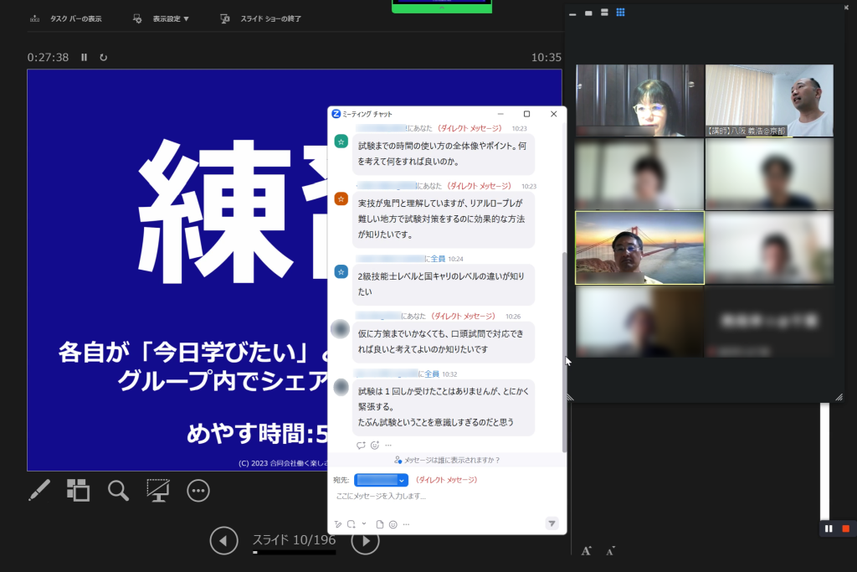The width and height of the screenshot is (857, 572).
Task: Open the see all slides grid
Action: [x=78, y=491]
